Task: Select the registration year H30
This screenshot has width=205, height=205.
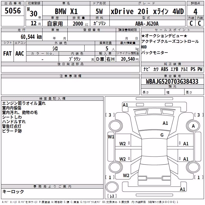Action: point(33,12)
